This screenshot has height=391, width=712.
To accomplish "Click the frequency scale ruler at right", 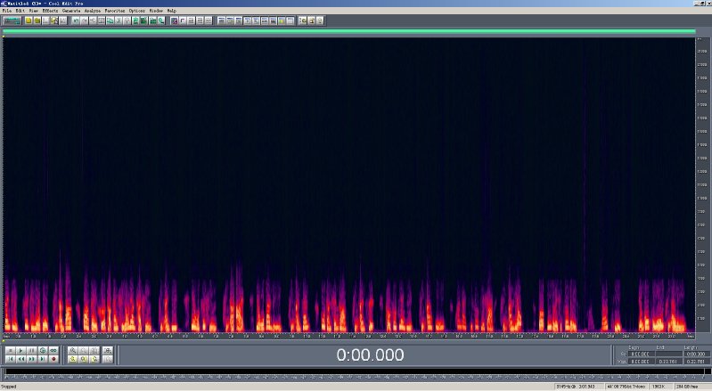I will tap(702, 185).
